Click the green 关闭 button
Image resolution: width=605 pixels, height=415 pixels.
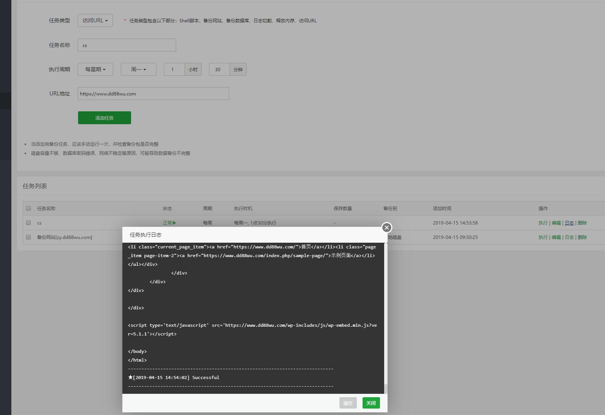(371, 403)
